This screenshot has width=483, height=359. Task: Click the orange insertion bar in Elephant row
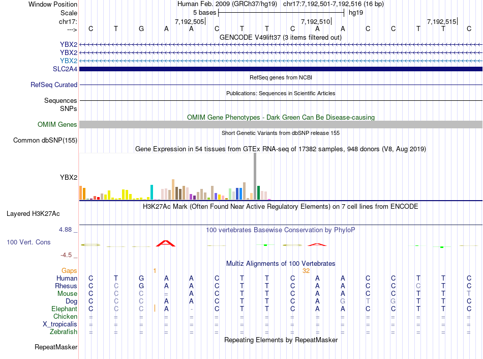click(x=155, y=308)
